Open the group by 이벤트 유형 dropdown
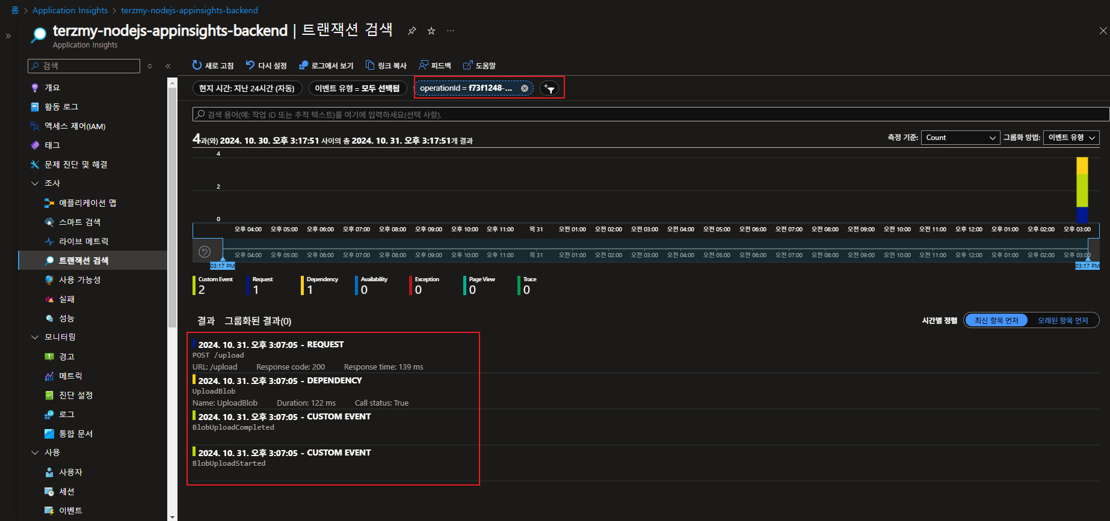 pyautogui.click(x=1071, y=138)
